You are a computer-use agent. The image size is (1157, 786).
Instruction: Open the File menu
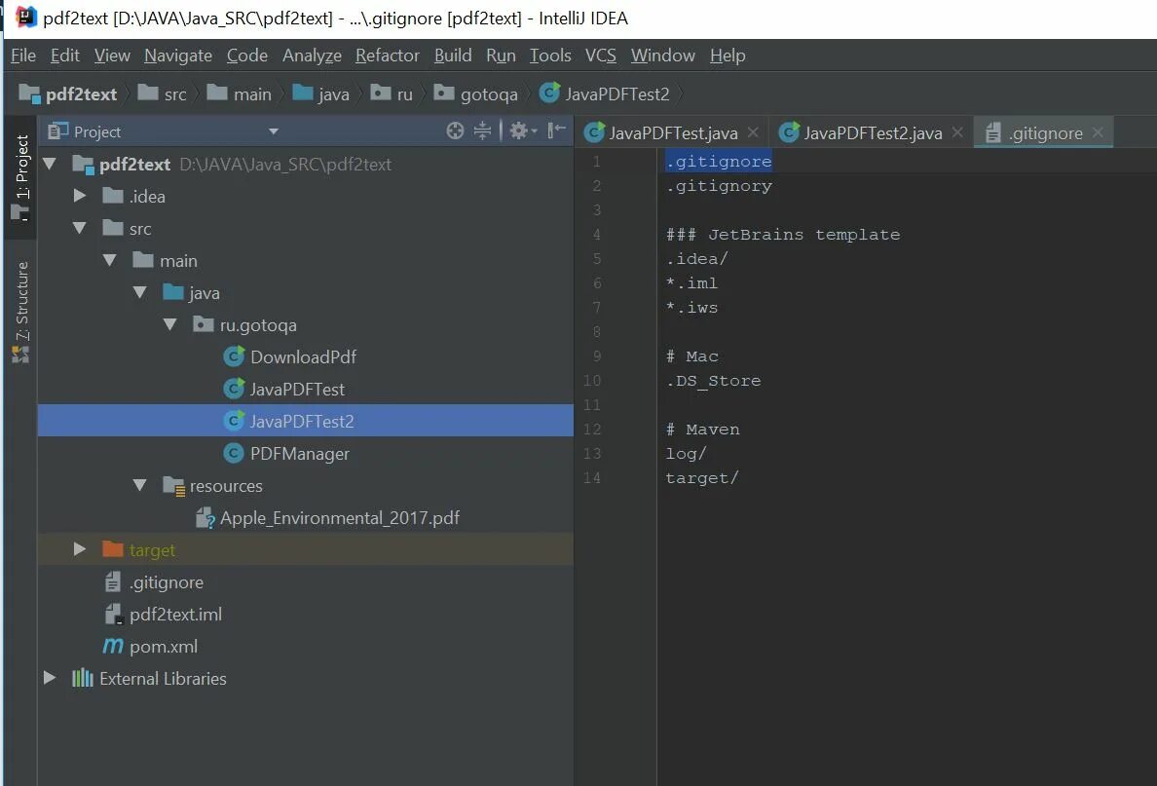click(22, 56)
